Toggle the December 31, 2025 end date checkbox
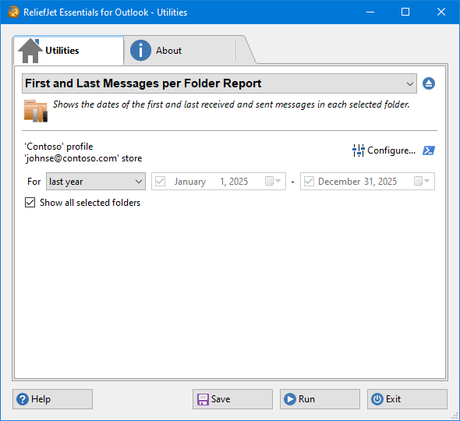This screenshot has height=421, width=460. point(309,182)
